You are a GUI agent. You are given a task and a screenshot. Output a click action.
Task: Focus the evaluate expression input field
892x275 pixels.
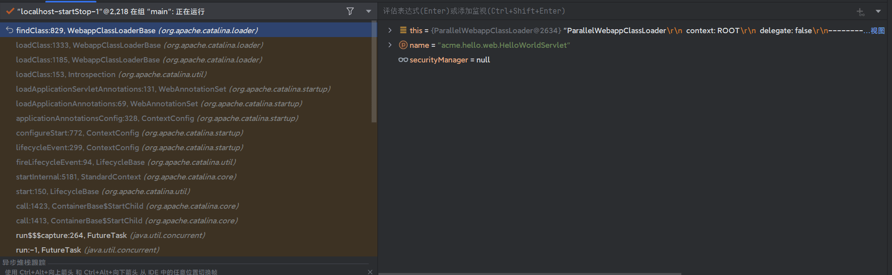pyautogui.click(x=585, y=11)
